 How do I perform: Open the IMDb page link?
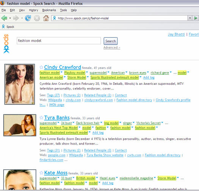click(56, 105)
